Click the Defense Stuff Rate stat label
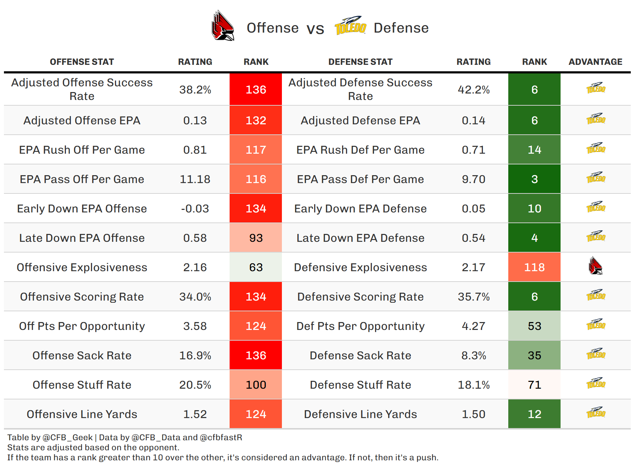This screenshot has width=634, height=470. tap(360, 385)
